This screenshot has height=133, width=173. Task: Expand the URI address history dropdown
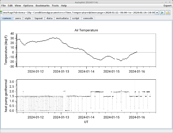pyautogui.click(x=157, y=13)
